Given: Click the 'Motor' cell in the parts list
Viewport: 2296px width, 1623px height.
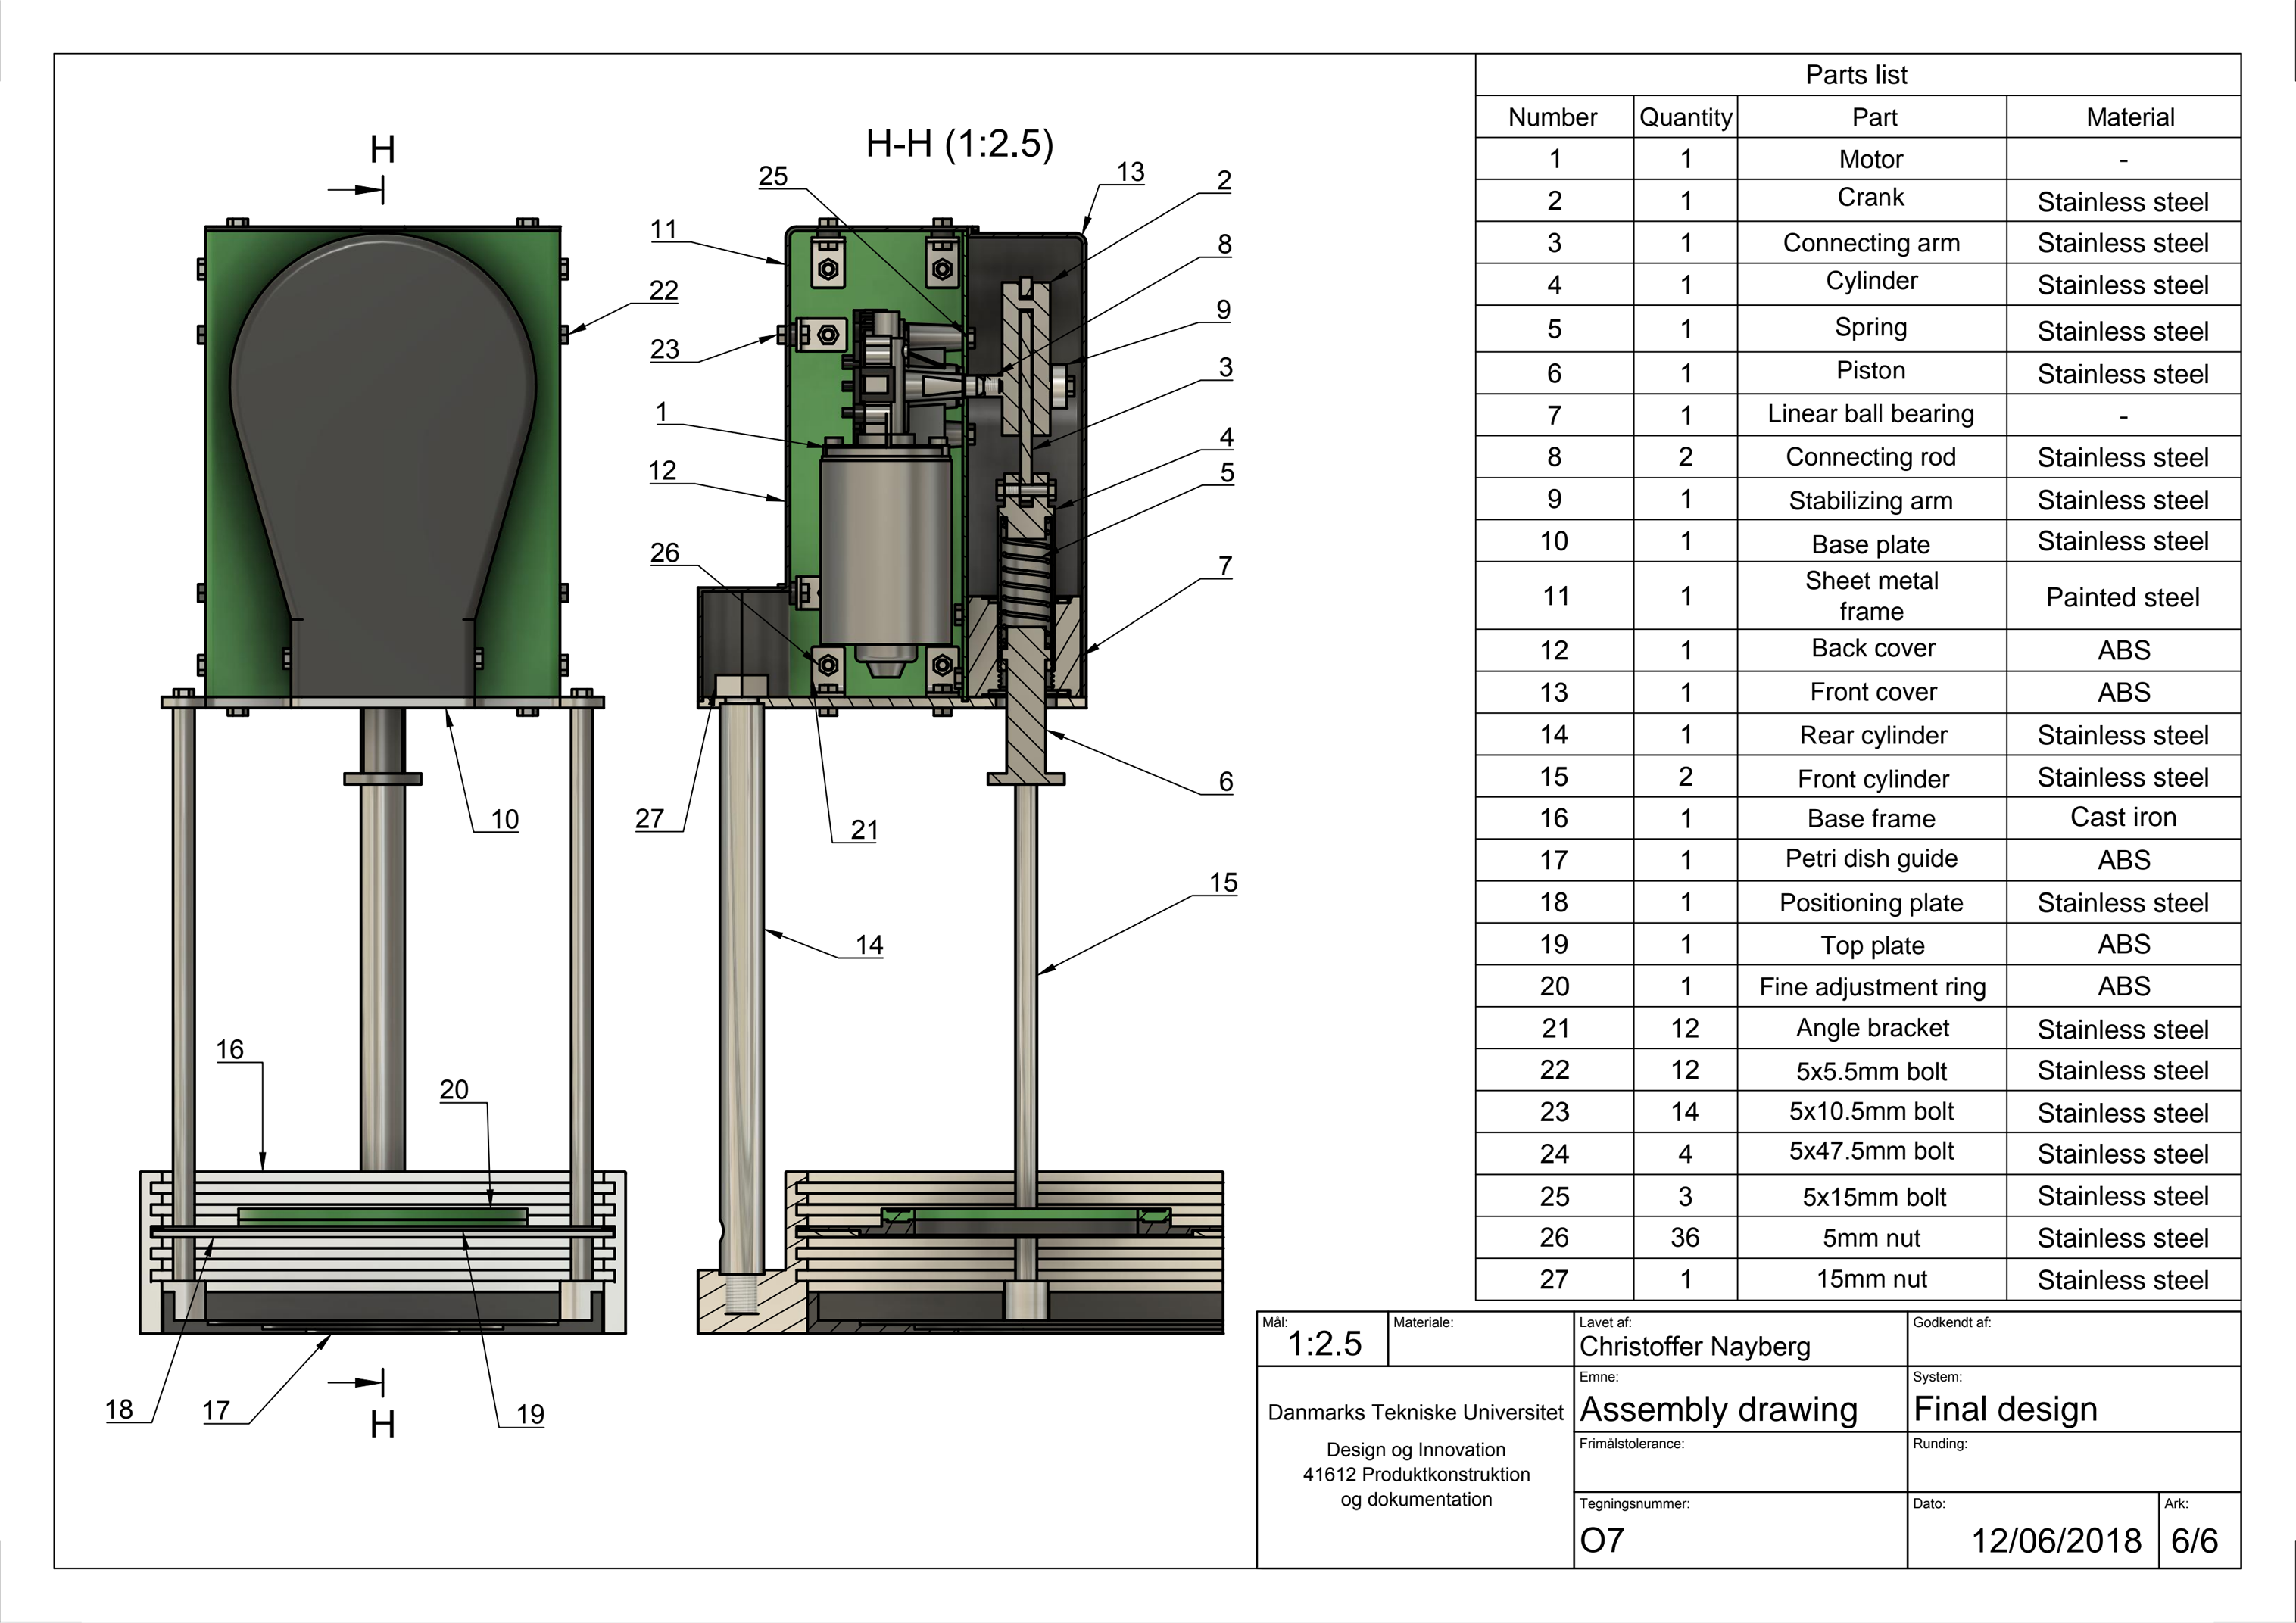Looking at the screenshot, I should [1870, 159].
